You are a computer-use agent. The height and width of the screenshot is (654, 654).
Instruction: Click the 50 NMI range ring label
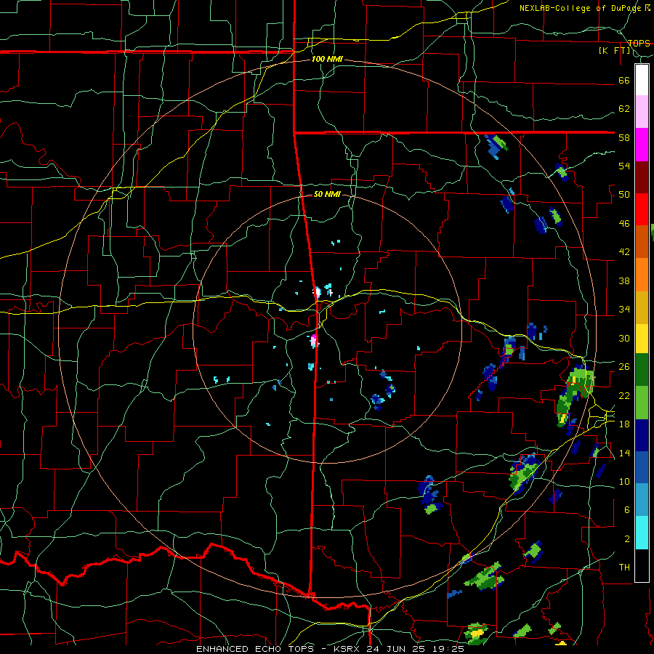[327, 194]
